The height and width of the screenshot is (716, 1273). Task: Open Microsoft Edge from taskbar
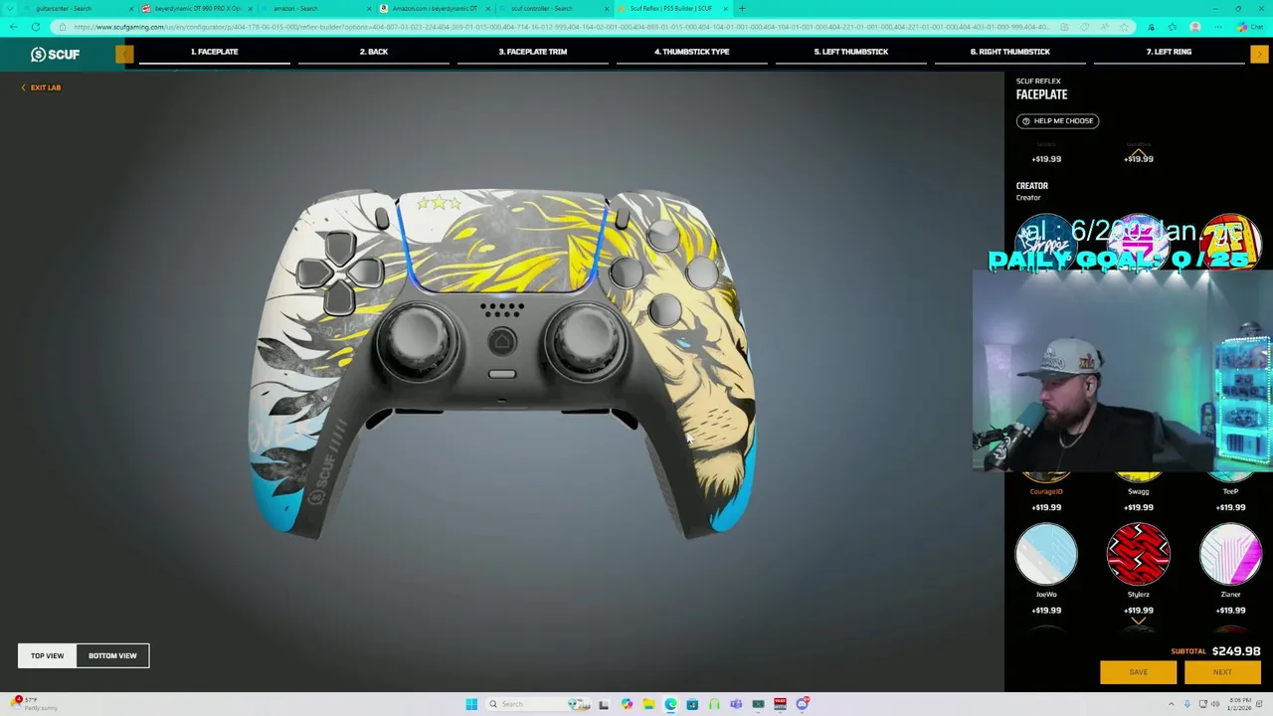click(x=670, y=704)
